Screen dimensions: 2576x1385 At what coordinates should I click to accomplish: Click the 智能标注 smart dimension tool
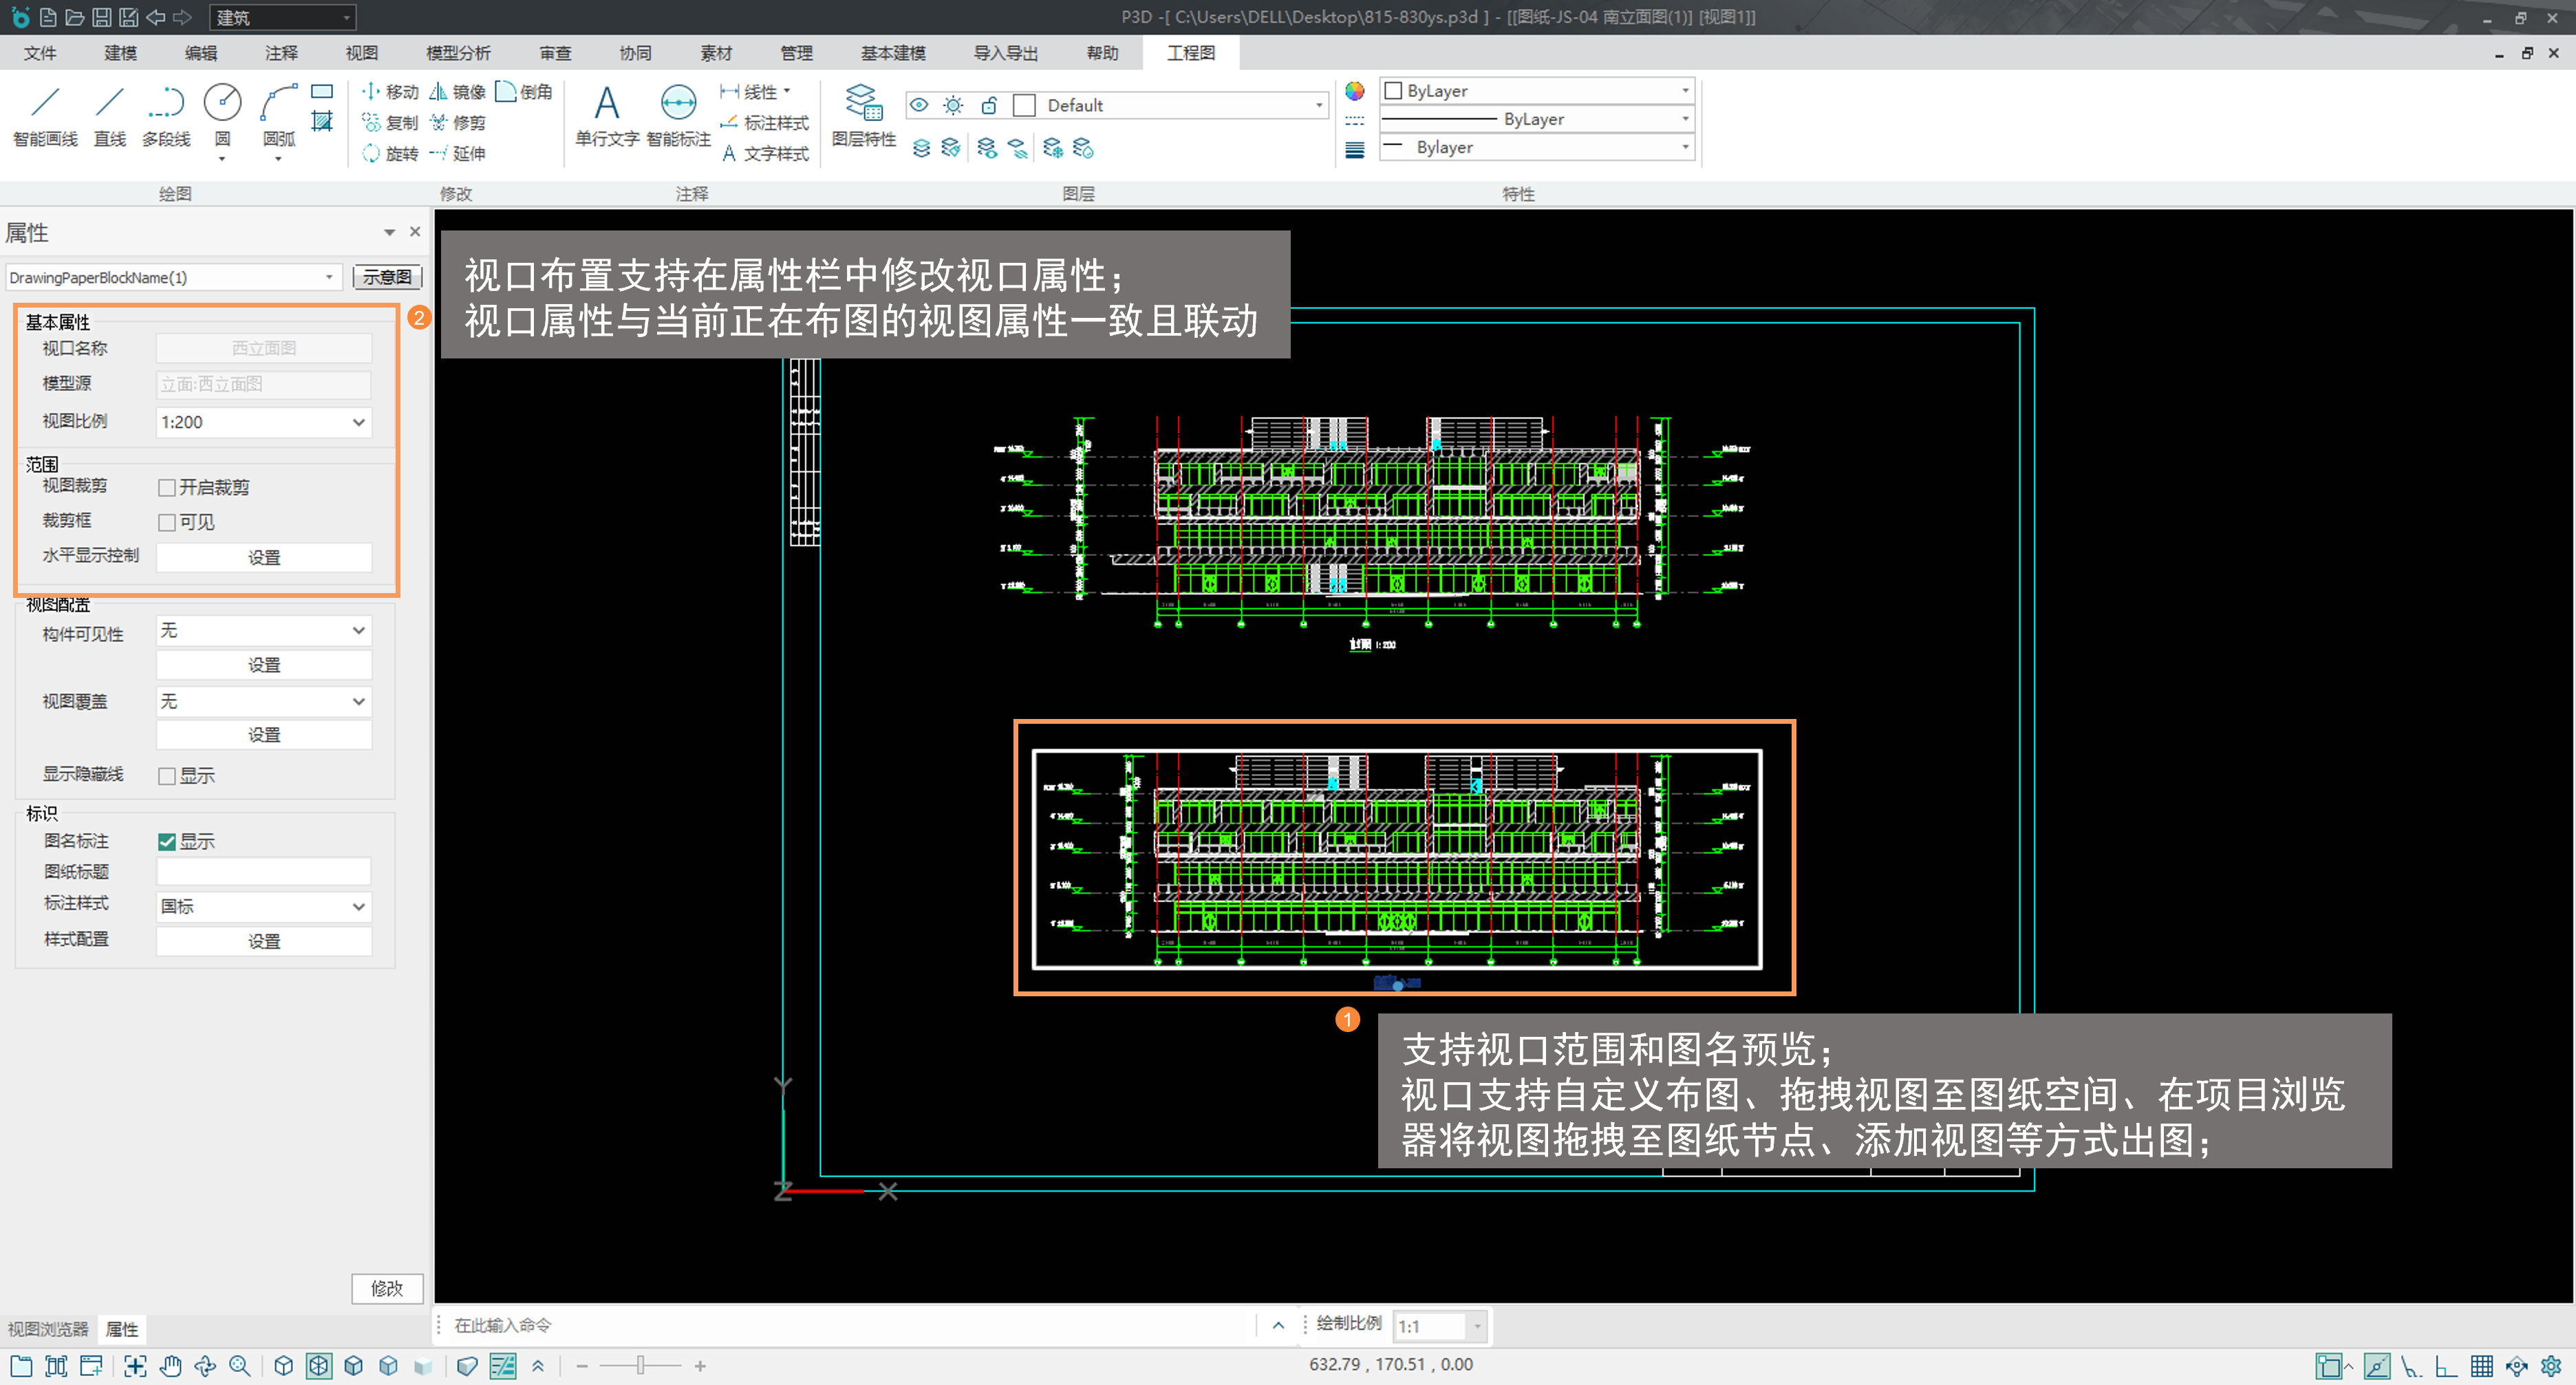pyautogui.click(x=678, y=115)
